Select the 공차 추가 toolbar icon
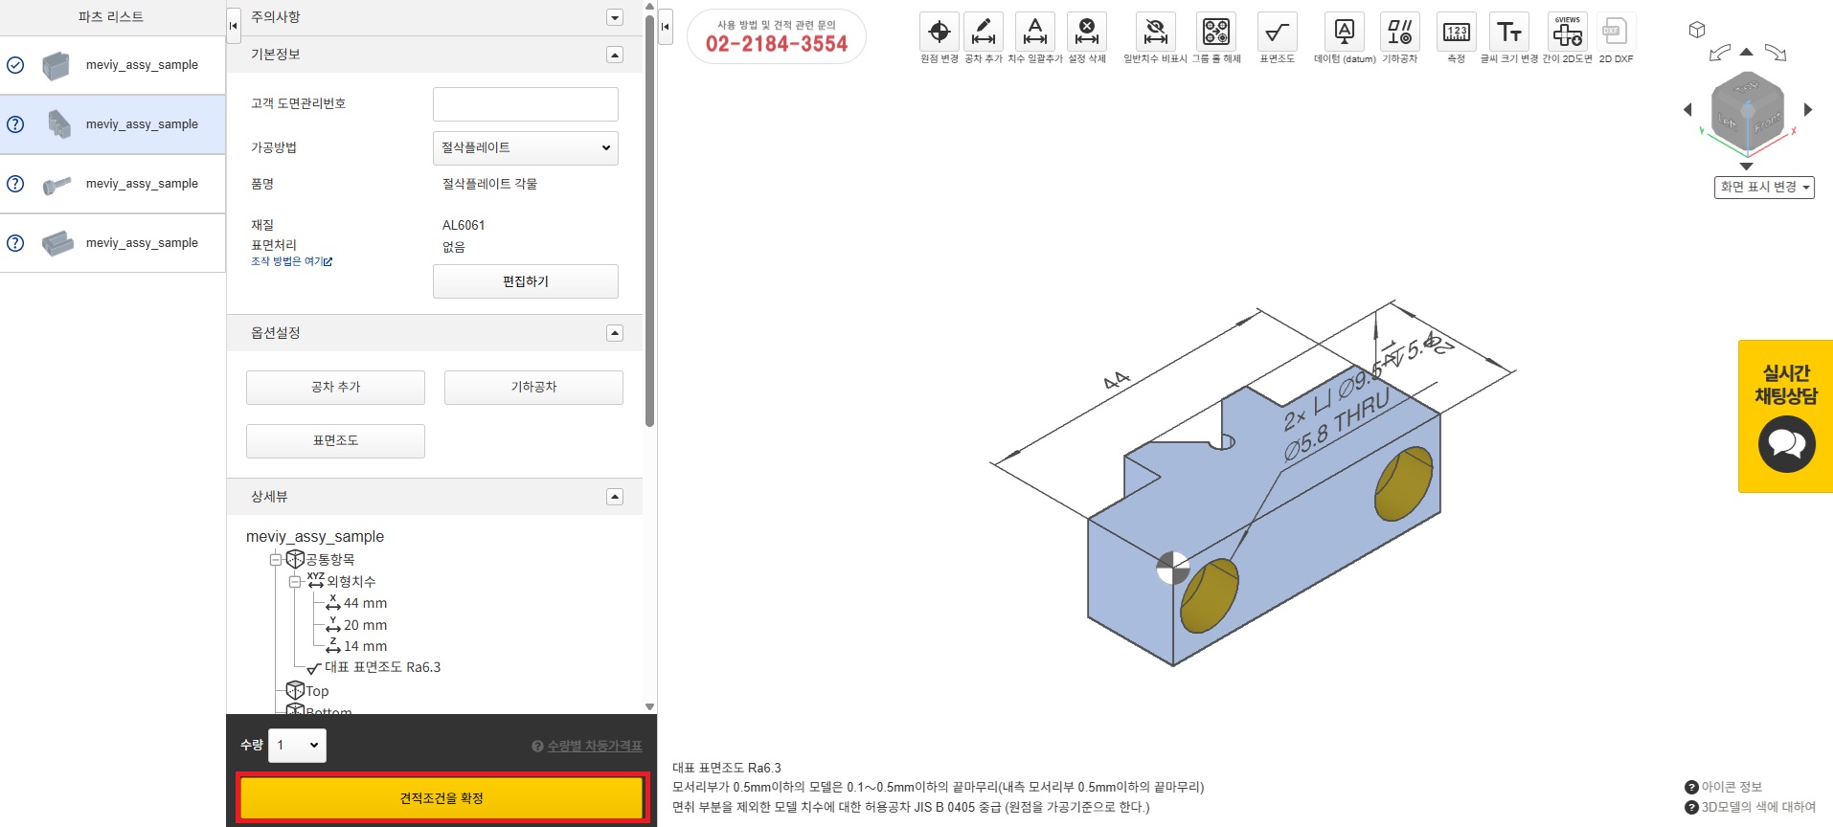Image resolution: width=1833 pixels, height=827 pixels. pyautogui.click(x=983, y=33)
